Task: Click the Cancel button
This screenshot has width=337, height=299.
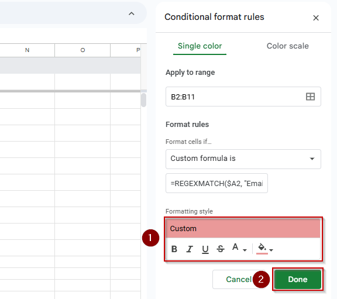Action: pyautogui.click(x=239, y=279)
